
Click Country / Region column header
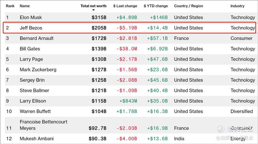[188, 6]
